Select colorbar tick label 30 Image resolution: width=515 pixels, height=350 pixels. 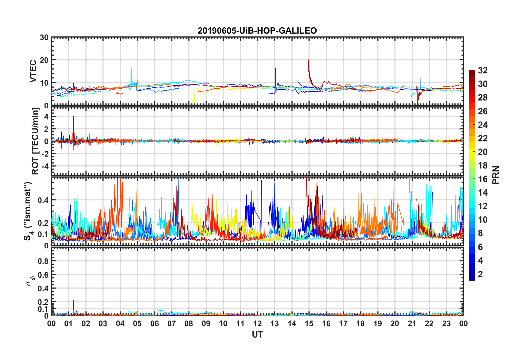[x=483, y=84]
